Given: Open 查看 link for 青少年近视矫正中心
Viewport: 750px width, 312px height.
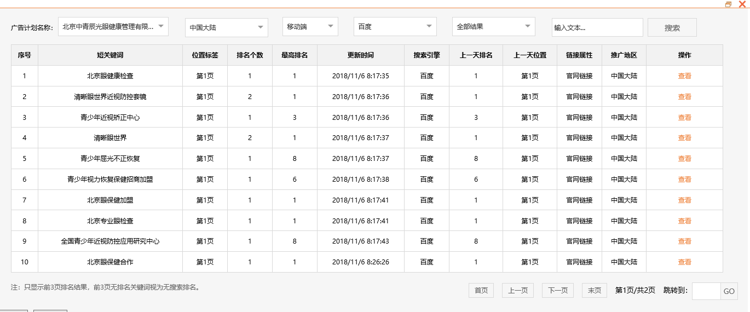Looking at the screenshot, I should [x=684, y=117].
